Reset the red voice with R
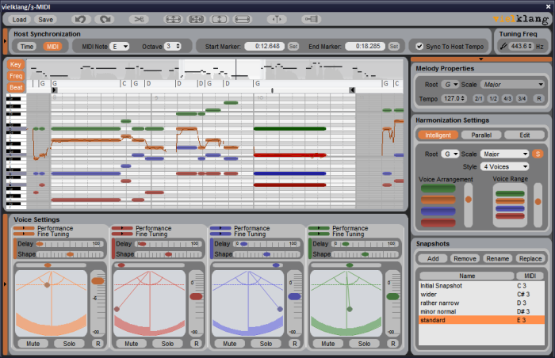Screen dimensions: 555x358 pos(197,344)
